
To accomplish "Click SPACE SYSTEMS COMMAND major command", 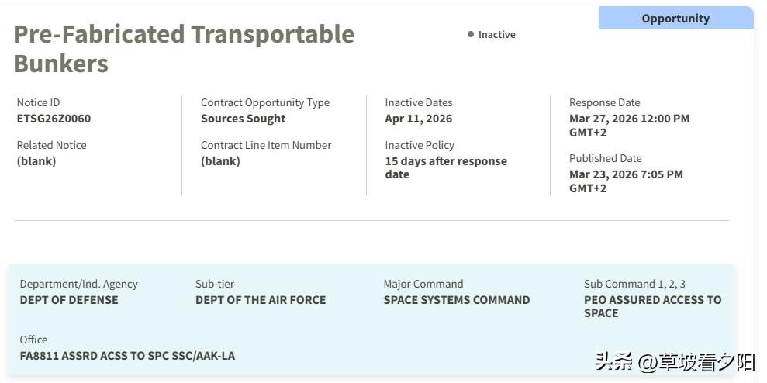I will pos(457,300).
